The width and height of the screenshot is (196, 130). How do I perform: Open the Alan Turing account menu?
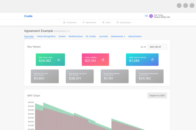pyautogui.click(x=162, y=16)
